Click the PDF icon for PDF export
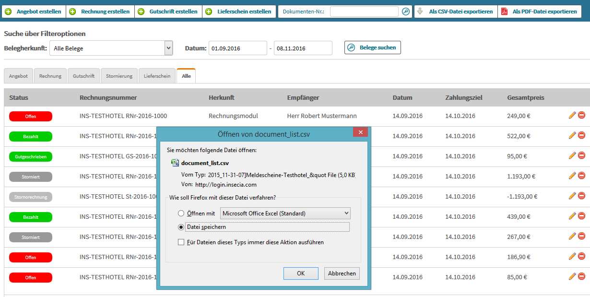590x297 pixels. 504,12
